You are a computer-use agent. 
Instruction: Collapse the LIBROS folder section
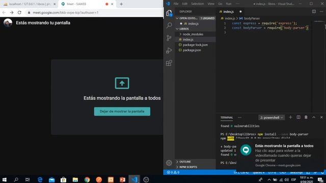[177, 29]
